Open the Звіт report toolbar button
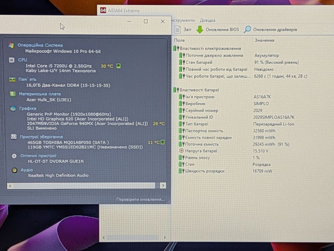Screen dimensions: 334x251 [x=183, y=30]
